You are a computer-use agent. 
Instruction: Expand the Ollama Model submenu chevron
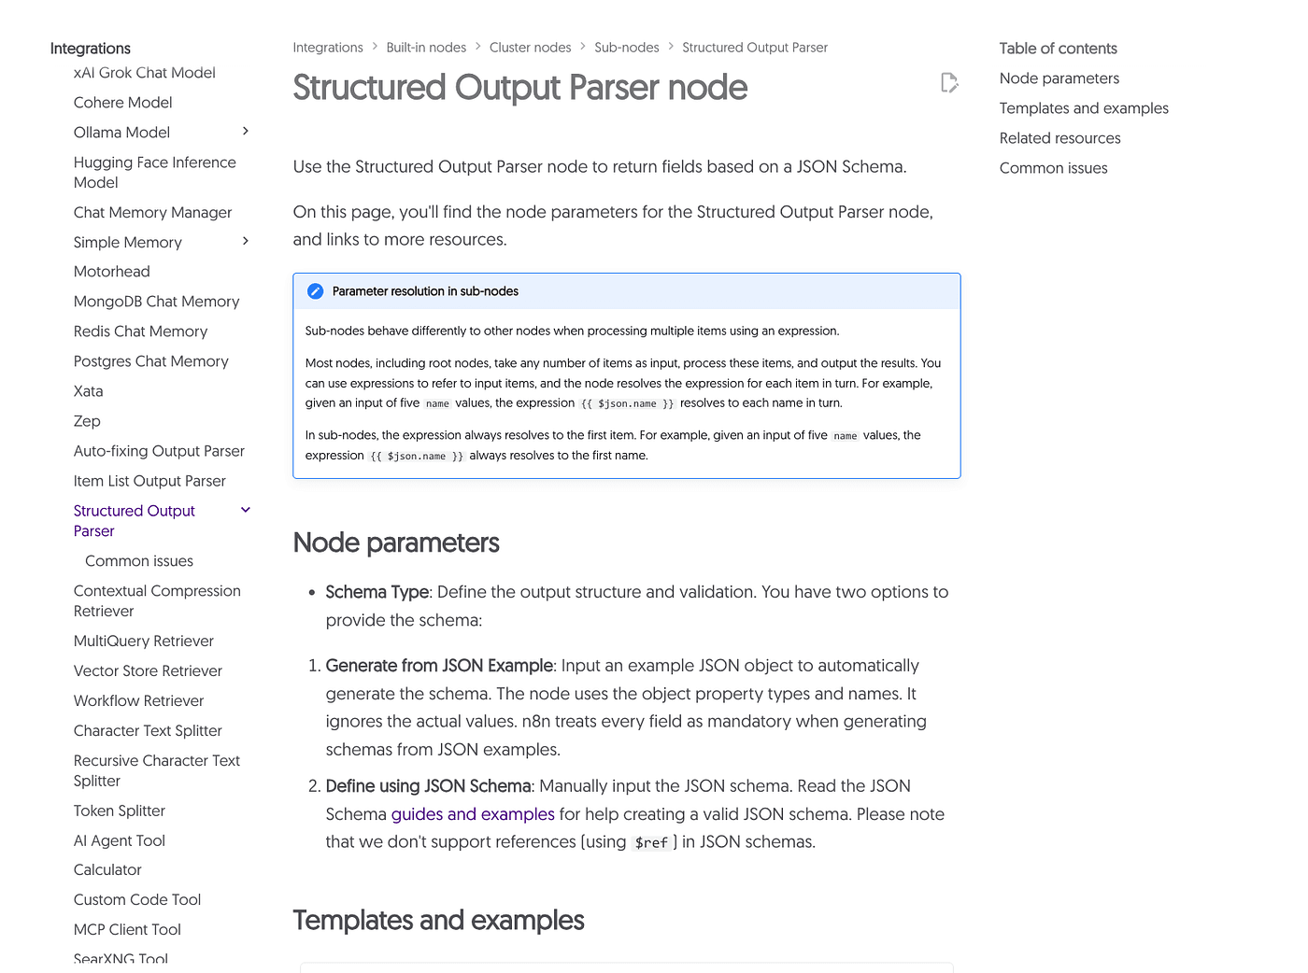tap(246, 132)
